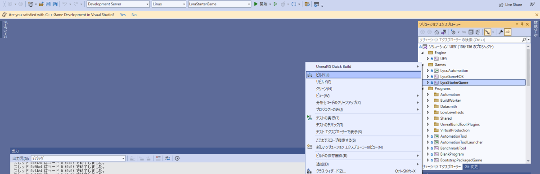Click the Save file toolbar icon
This screenshot has width=540, height=174.
point(48,4)
